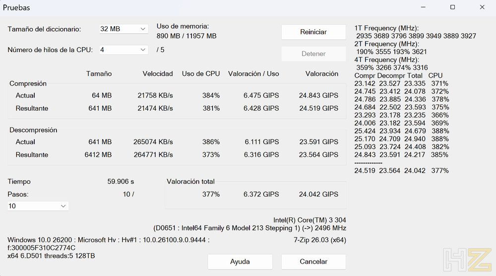Screen dimensions: 496x276
Task: Click the Intel(R) Core(TM) 3 304 text
Action: tap(310, 220)
